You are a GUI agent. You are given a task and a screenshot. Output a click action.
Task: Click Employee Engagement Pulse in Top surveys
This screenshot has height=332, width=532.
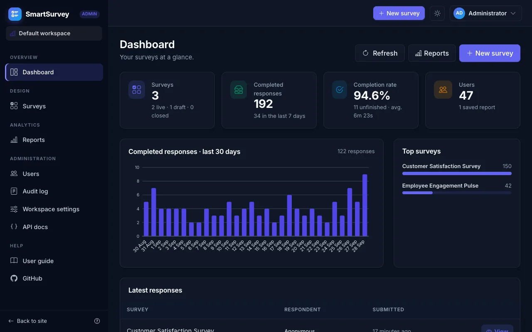(440, 186)
